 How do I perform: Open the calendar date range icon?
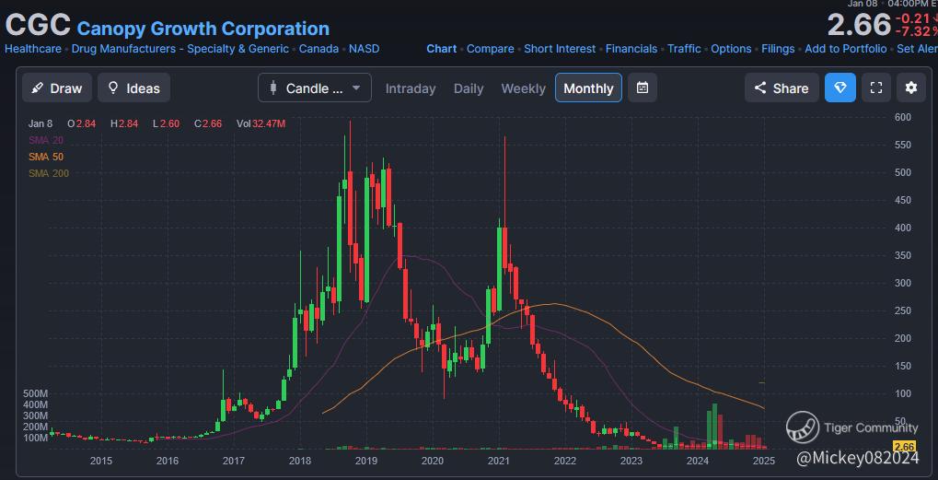[643, 88]
